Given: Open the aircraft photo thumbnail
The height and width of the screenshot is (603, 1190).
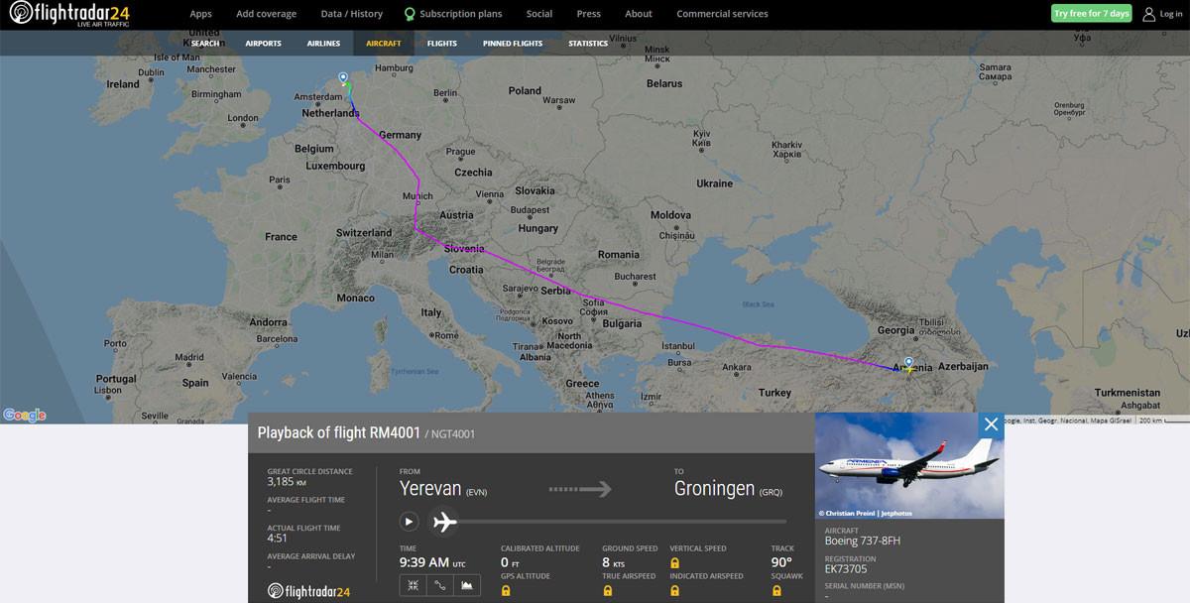Looking at the screenshot, I should pyautogui.click(x=908, y=466).
